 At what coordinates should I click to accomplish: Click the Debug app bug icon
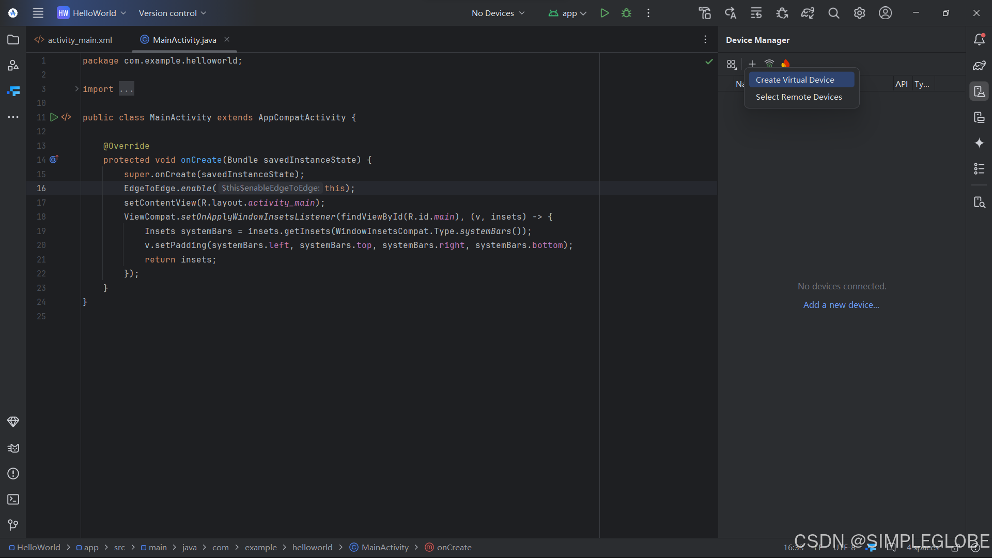[627, 13]
